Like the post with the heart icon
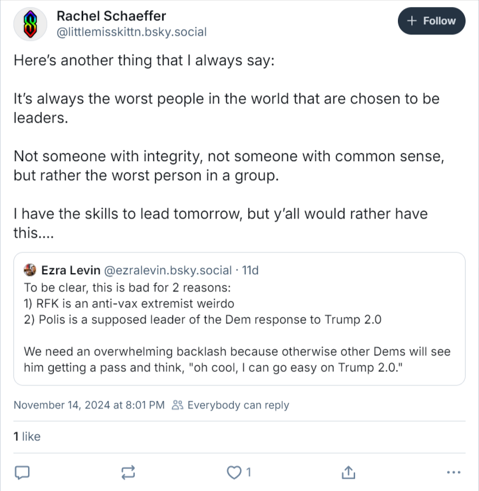 (x=234, y=472)
